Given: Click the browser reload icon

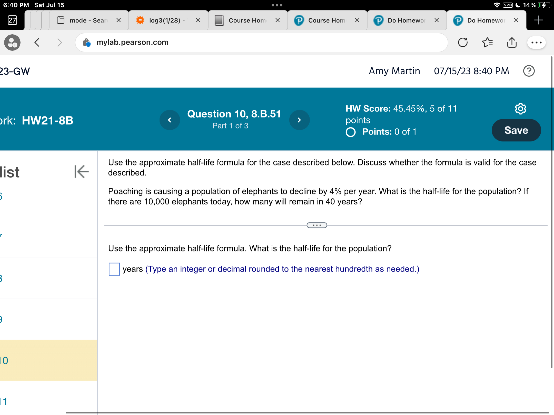Looking at the screenshot, I should coord(463,43).
